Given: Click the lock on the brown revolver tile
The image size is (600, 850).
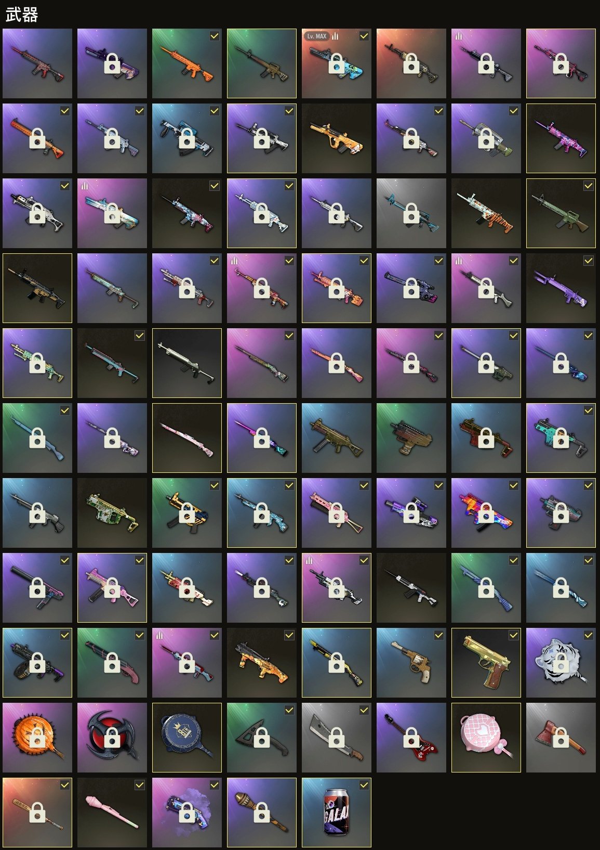Looking at the screenshot, I should (411, 662).
